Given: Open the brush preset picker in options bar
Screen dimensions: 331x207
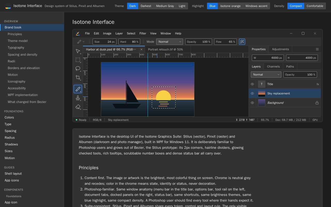Looking at the screenshot, I should 81,42.
